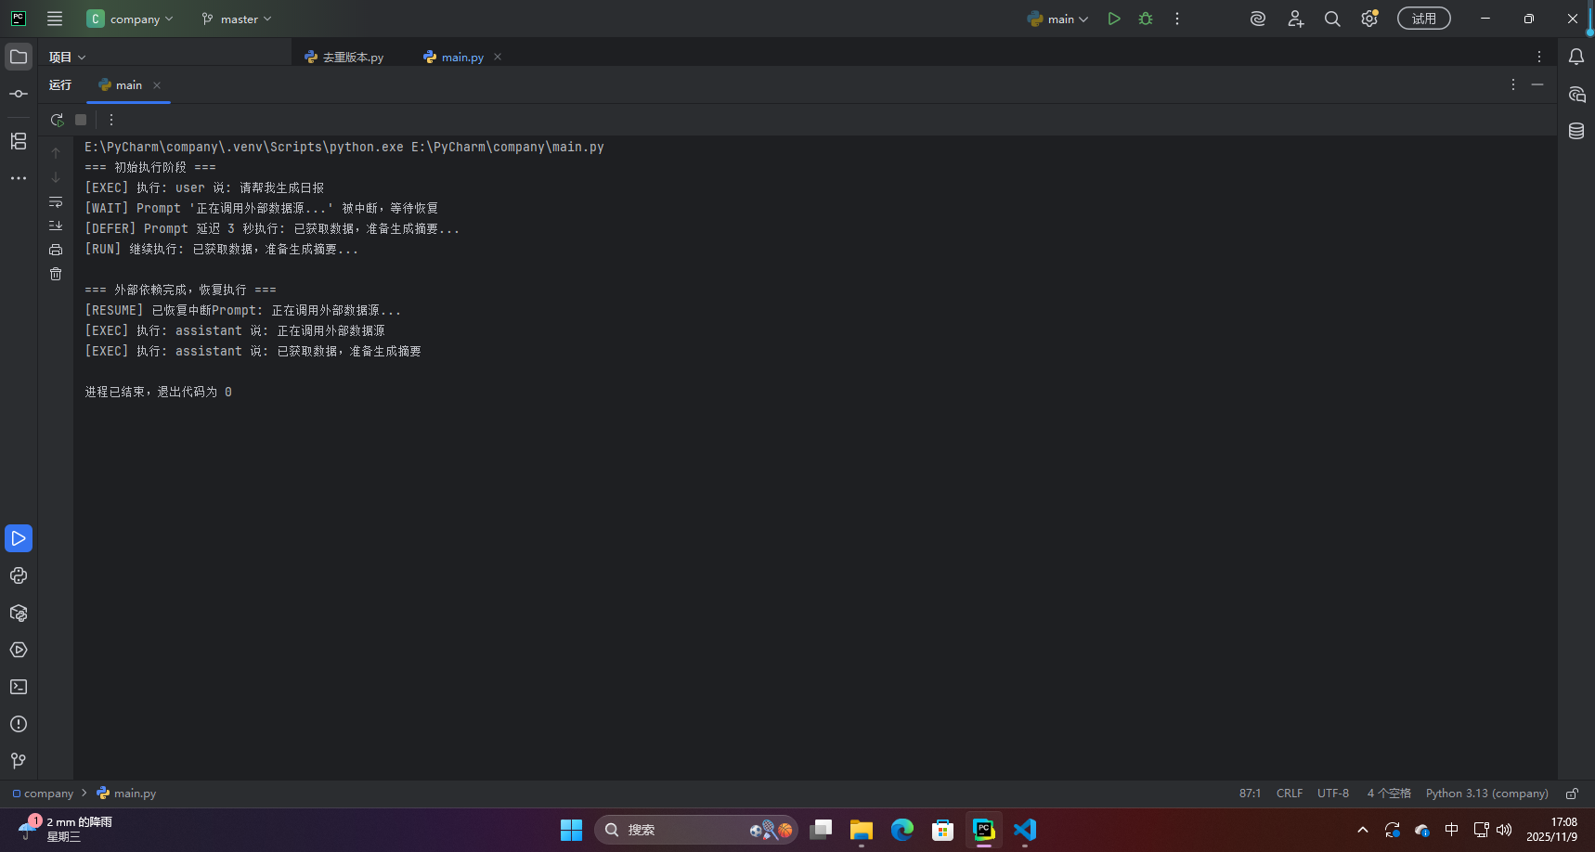This screenshot has height=852, width=1595.
Task: Show hidden system tray icons chevron
Action: 1362,830
